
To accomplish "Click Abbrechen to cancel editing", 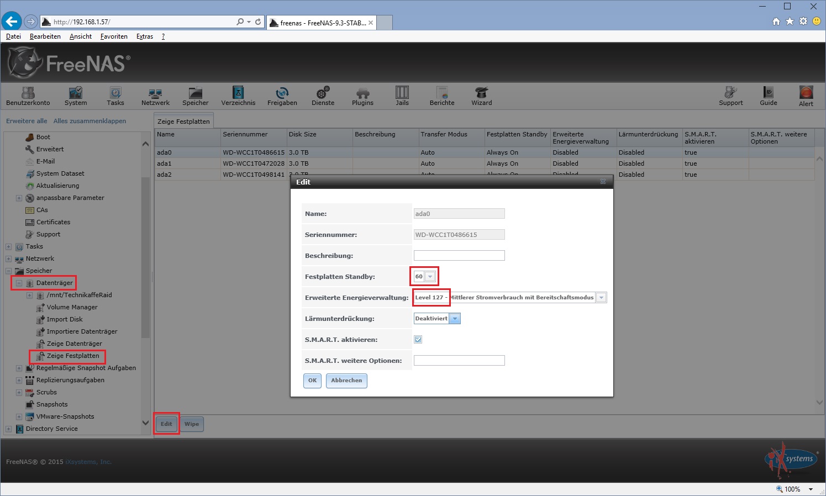I will (x=346, y=381).
